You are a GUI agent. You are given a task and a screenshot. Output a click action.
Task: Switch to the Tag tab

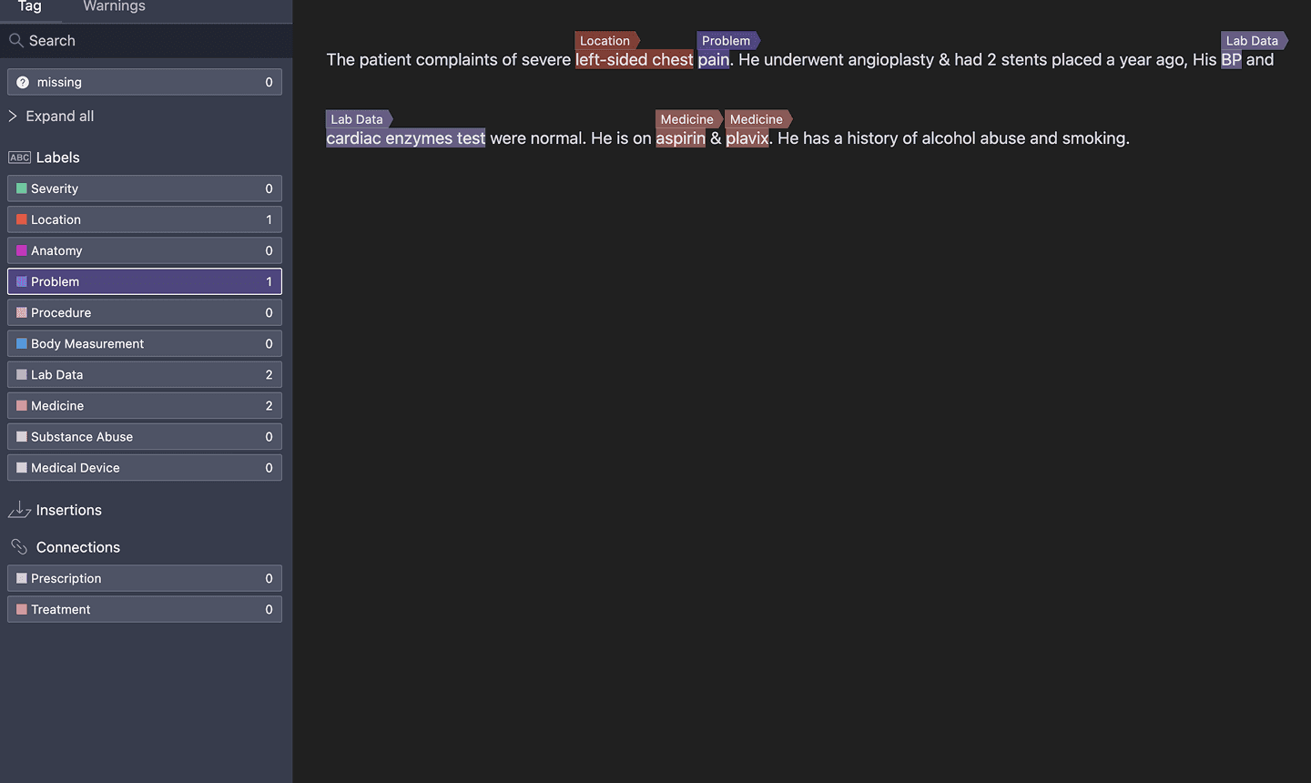(29, 7)
